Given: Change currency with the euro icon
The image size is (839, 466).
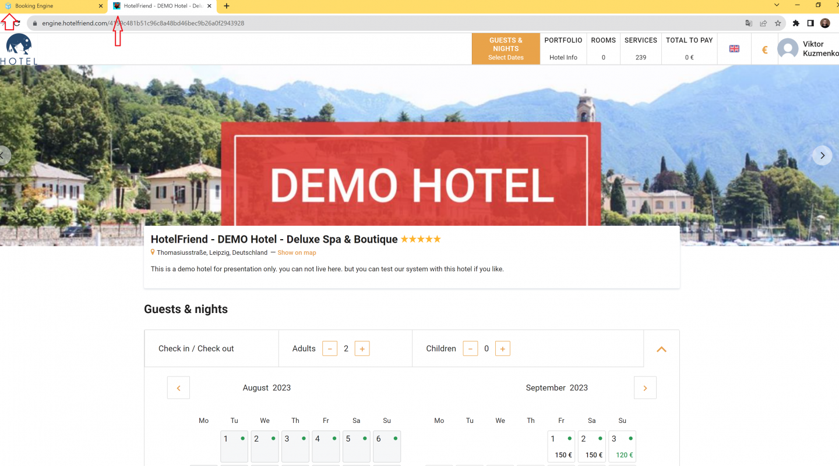Looking at the screenshot, I should tap(765, 50).
